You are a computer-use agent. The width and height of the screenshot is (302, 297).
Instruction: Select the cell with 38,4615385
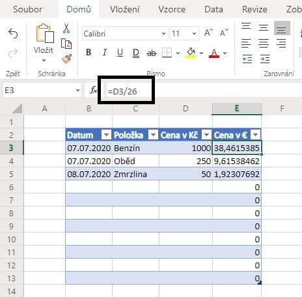click(x=237, y=148)
